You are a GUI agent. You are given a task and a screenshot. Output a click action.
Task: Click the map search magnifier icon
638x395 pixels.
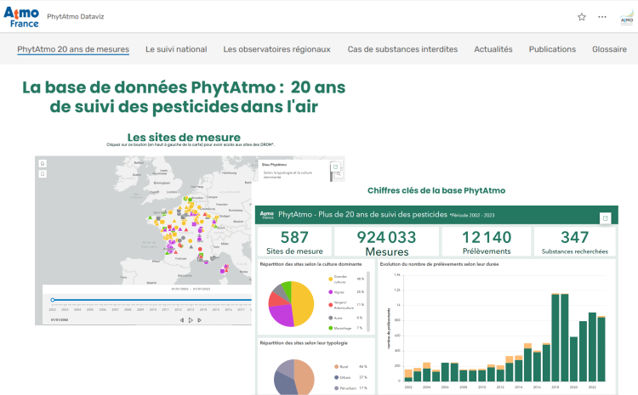point(338,174)
